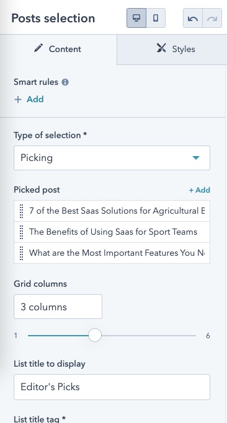Click the 3 columns input field
Viewport: 227px width, 423px height.
(58, 307)
